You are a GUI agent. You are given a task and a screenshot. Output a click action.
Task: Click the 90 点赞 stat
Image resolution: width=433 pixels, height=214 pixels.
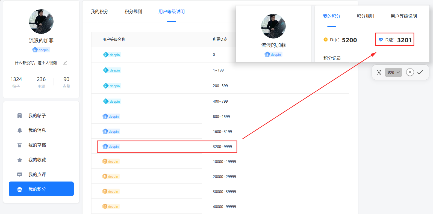66,82
